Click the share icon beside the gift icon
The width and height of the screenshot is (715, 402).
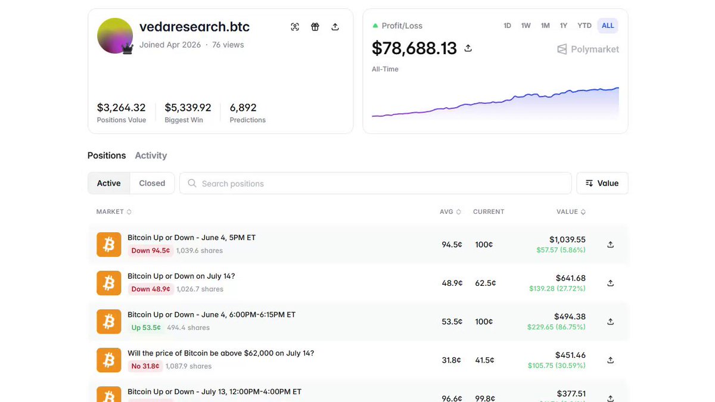335,27
